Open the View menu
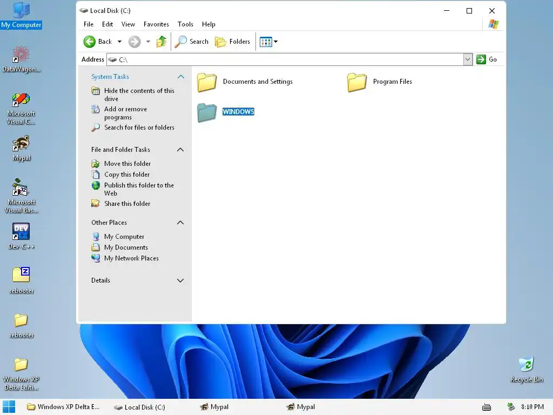Image resolution: width=553 pixels, height=415 pixels. point(128,24)
